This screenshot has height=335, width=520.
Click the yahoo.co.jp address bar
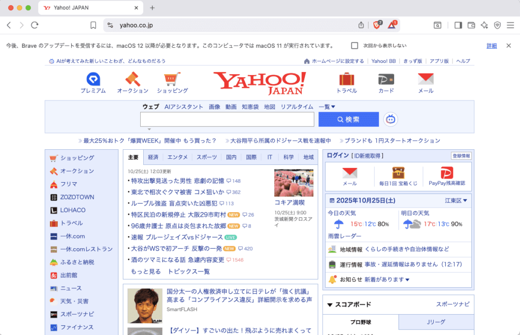[232, 25]
